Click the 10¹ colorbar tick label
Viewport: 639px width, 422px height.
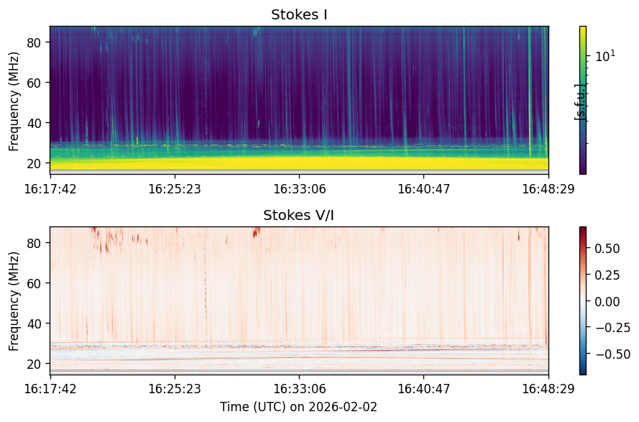tap(606, 56)
